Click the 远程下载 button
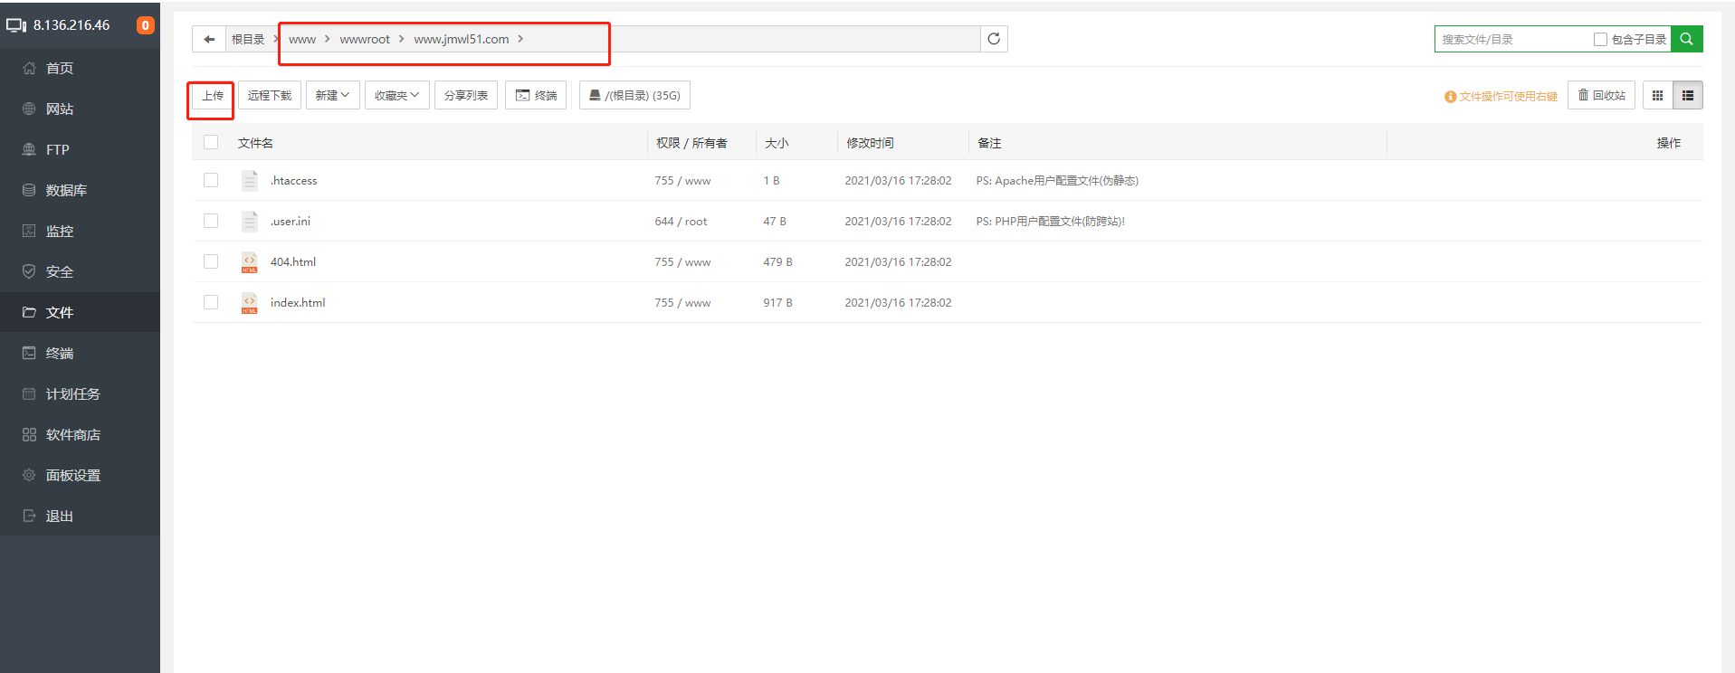1735x673 pixels. tap(270, 95)
